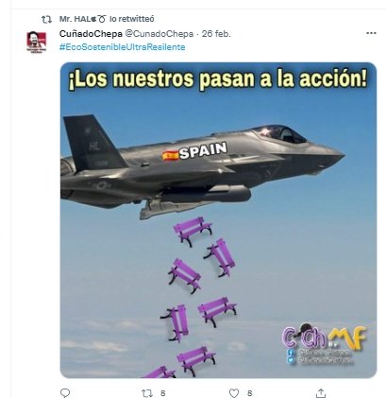Toggle like with the heart icon

tap(233, 393)
